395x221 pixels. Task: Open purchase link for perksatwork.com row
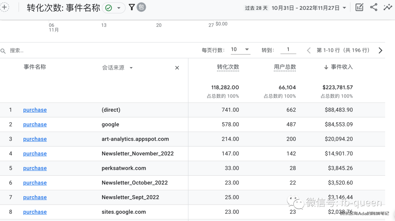click(x=35, y=168)
